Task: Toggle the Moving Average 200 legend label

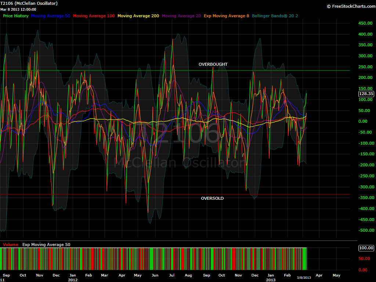Action: (x=138, y=16)
